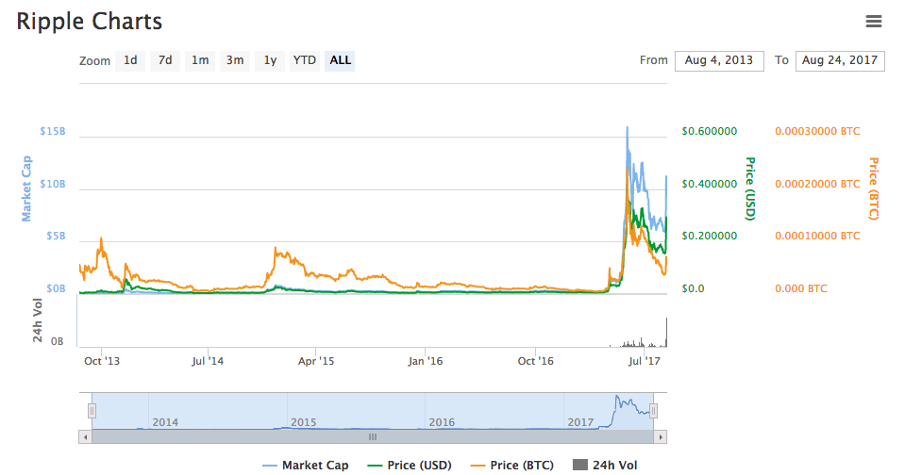
Task: Click the scrollbar left arrow
Action: (86, 437)
